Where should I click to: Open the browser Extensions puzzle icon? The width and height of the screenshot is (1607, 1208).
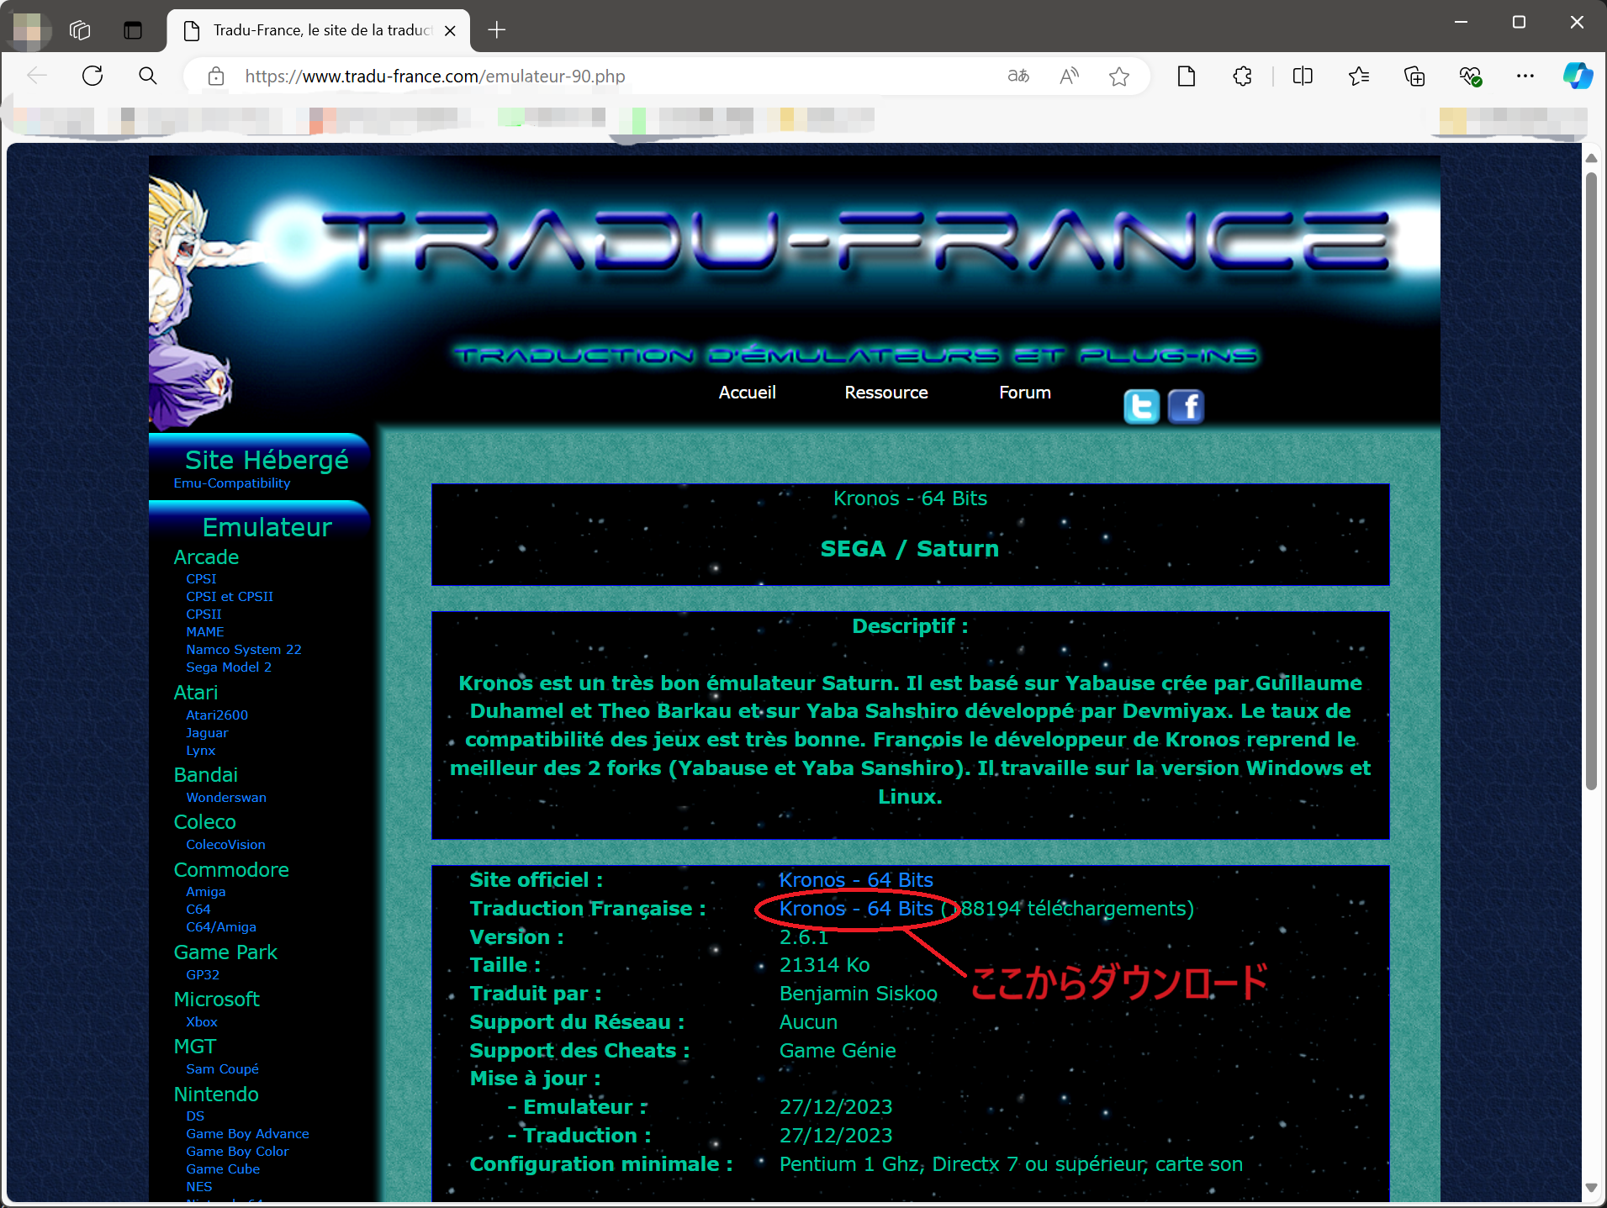click(x=1242, y=76)
